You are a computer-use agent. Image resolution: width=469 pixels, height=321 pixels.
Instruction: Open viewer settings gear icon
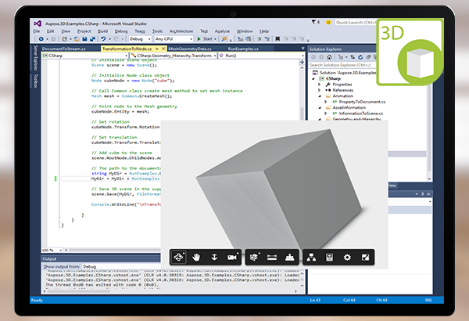point(346,257)
